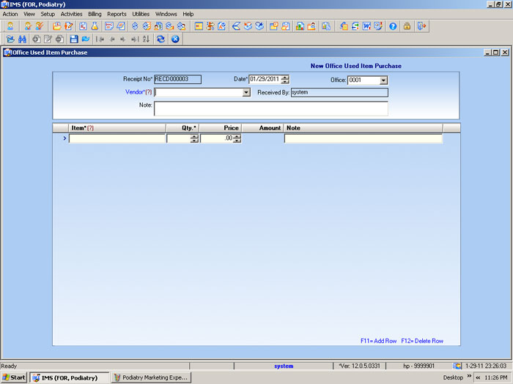The image size is (513, 384).
Task: Open the Action menu
Action: pos(10,14)
